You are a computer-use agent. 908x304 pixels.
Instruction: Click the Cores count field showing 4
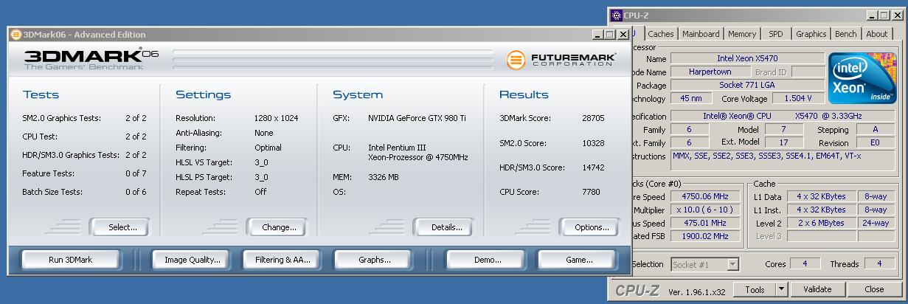coord(805,264)
